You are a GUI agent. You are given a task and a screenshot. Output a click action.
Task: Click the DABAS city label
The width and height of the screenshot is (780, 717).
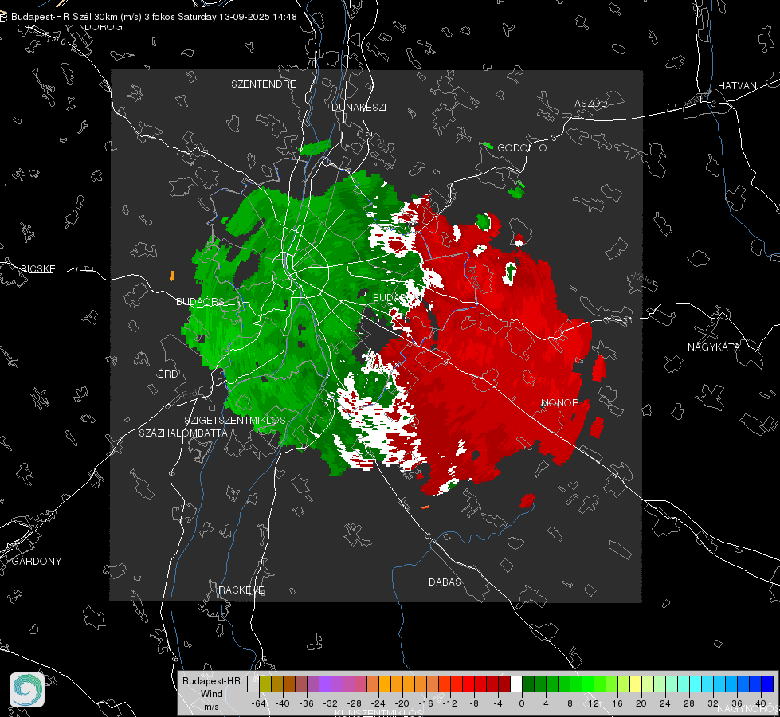click(445, 582)
